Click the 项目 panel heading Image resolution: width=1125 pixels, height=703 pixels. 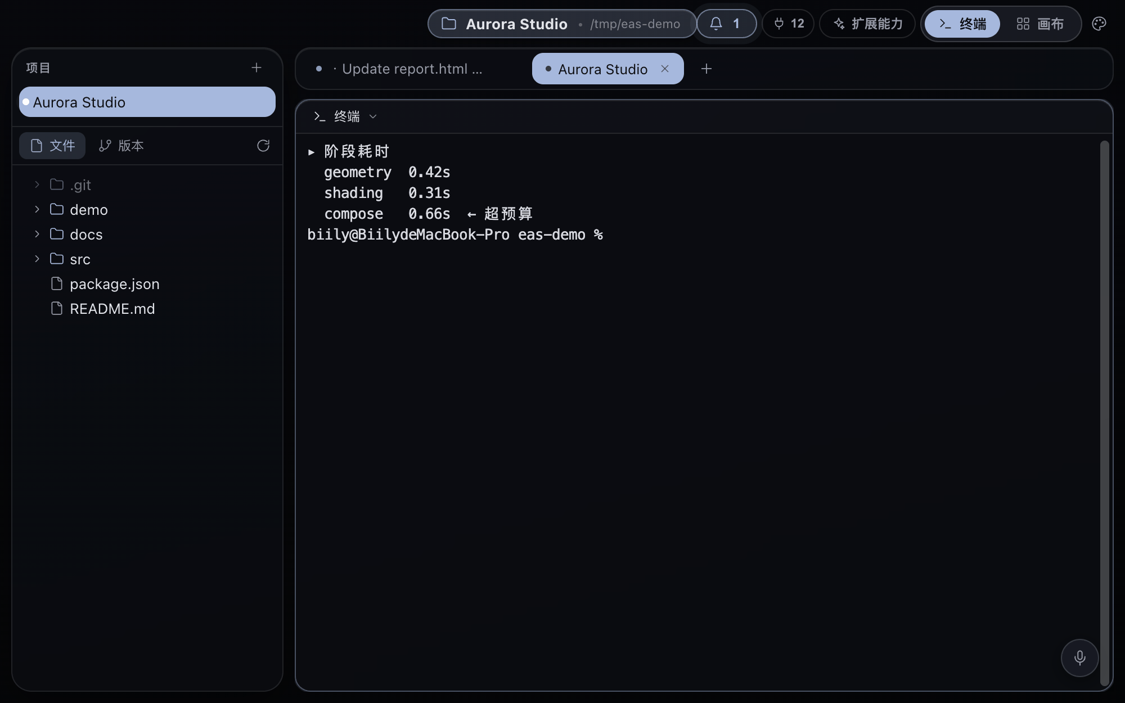38,67
